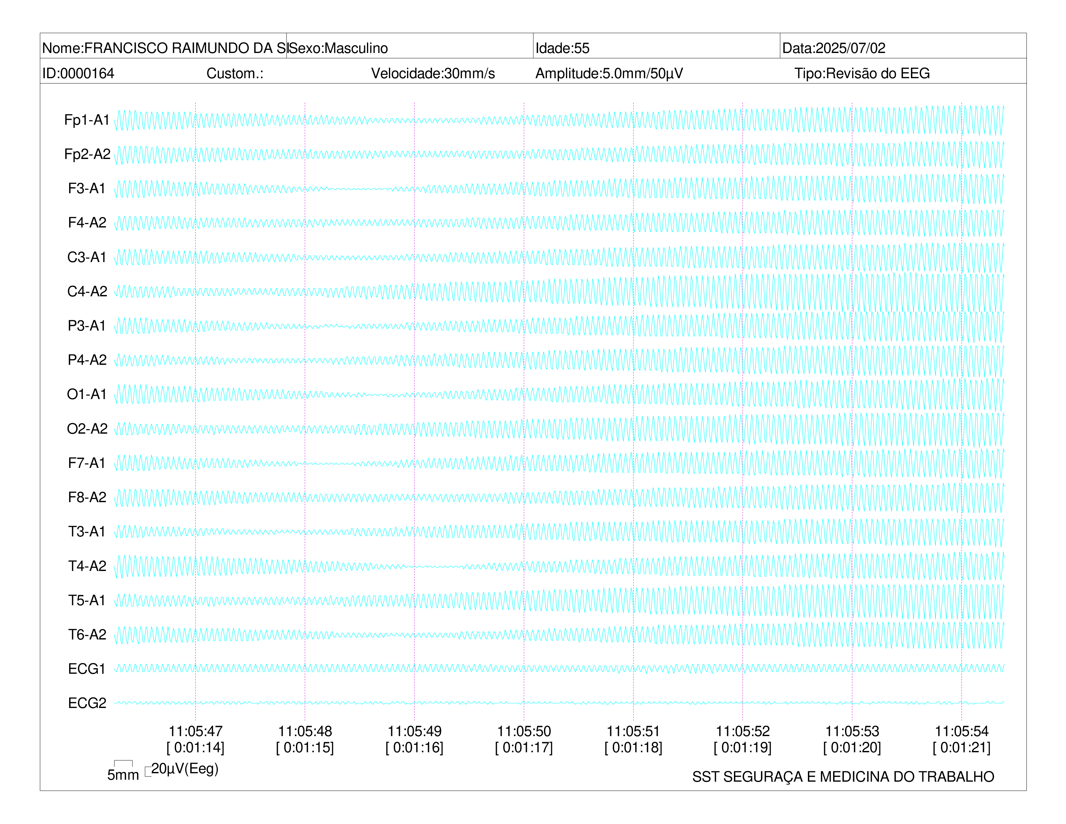1066x824 pixels.
Task: Select the ECG1 channel label
Action: 87,669
